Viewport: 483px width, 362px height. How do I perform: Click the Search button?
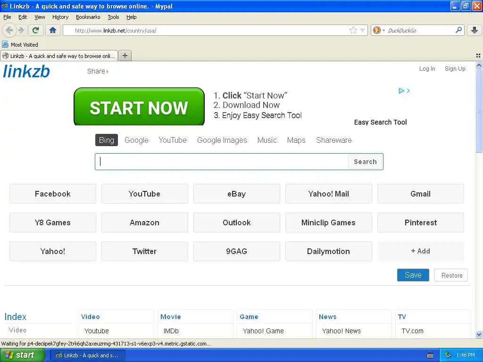point(366,162)
